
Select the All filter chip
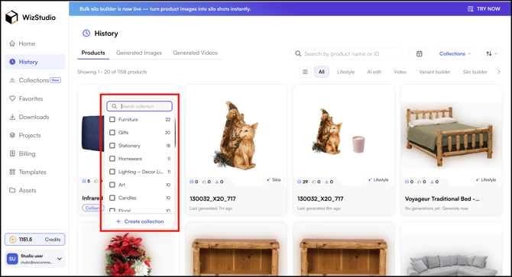(x=322, y=72)
